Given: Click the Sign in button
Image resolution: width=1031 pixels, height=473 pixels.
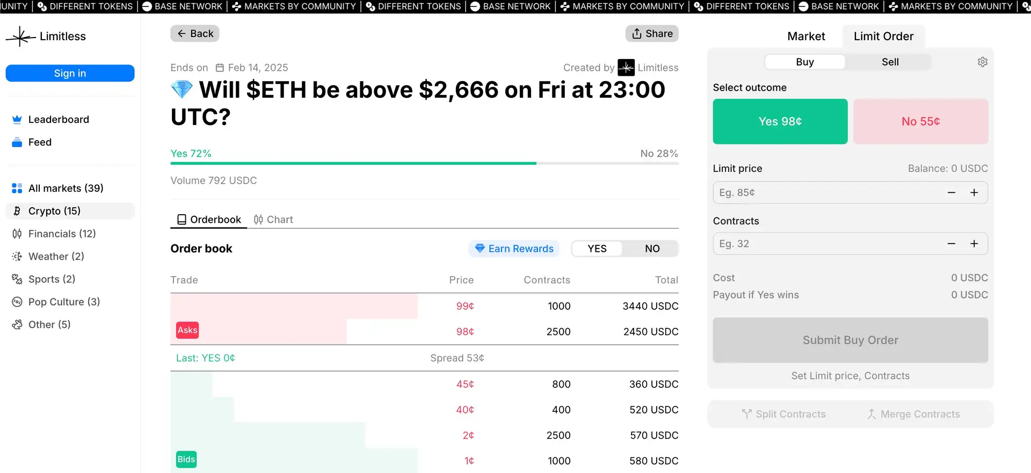Looking at the screenshot, I should click(x=70, y=74).
